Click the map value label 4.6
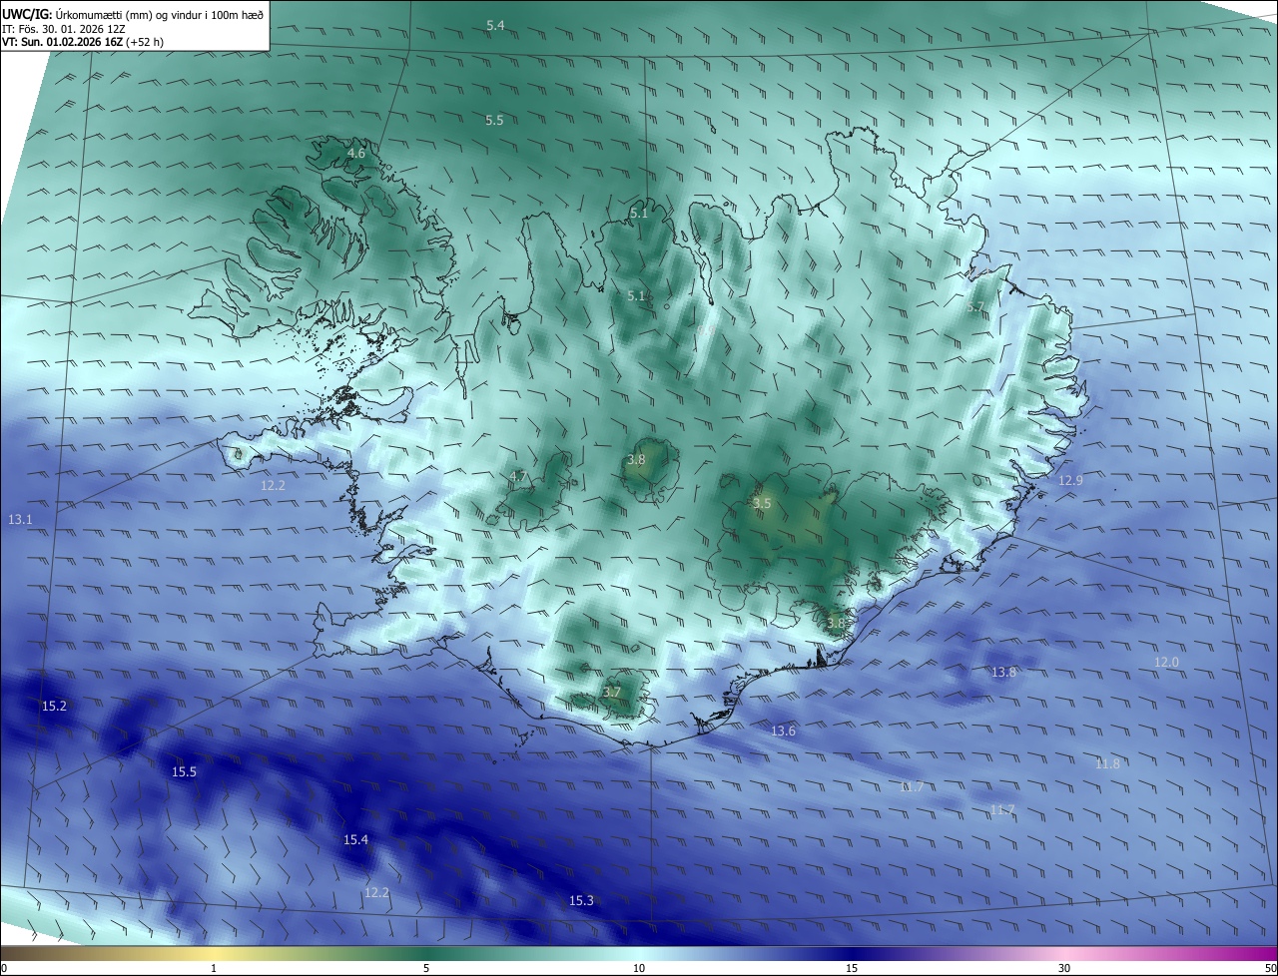The height and width of the screenshot is (976, 1278). pyautogui.click(x=355, y=154)
